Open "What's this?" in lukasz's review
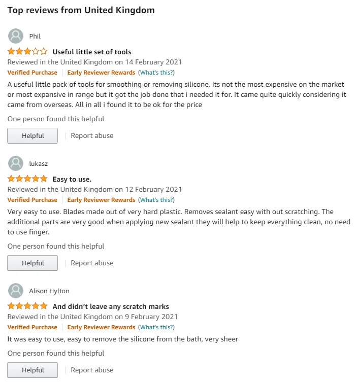The height and width of the screenshot is (382, 356). click(156, 200)
